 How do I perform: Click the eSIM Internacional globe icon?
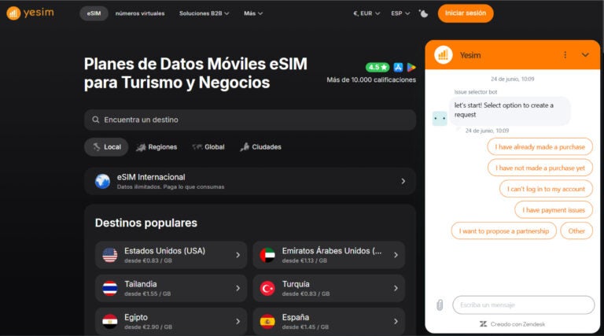[x=102, y=181]
